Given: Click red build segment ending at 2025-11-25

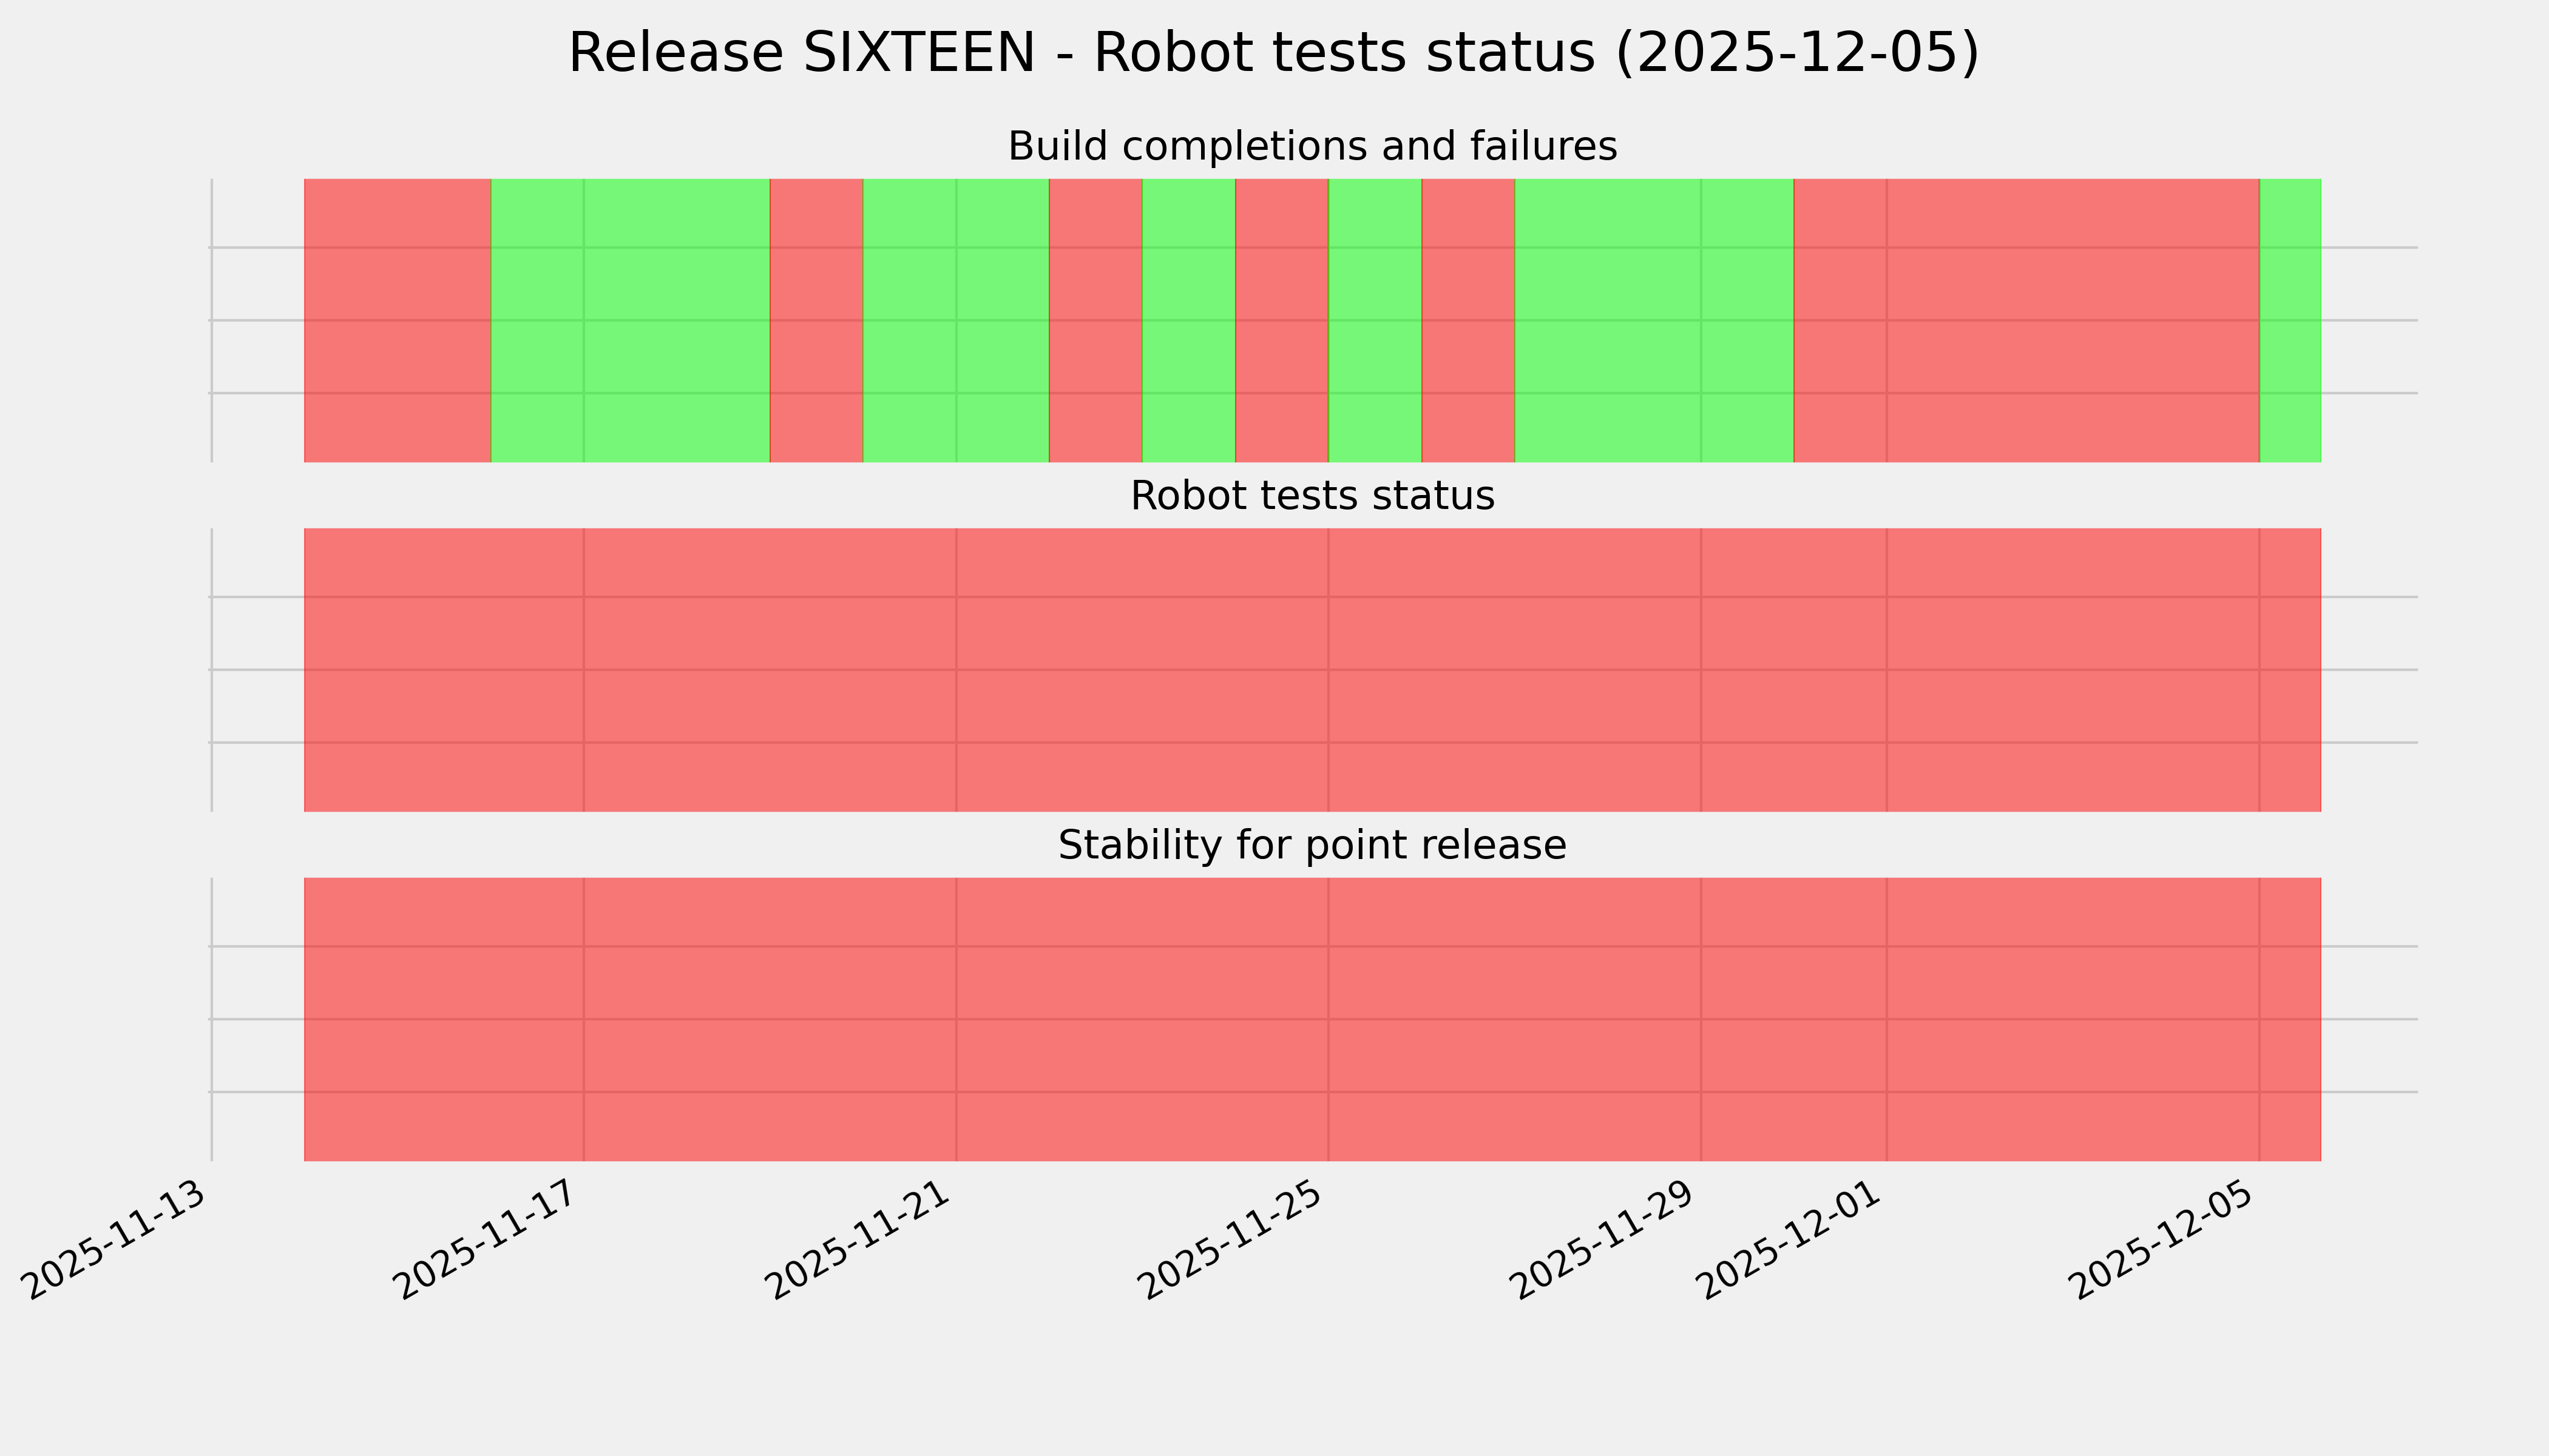Looking at the screenshot, I should click(1282, 320).
